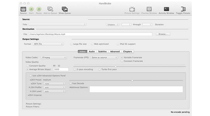Enable Web optimized checkbox

tap(92, 44)
